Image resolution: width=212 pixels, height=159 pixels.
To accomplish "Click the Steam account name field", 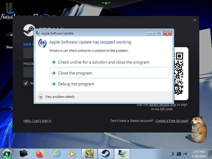I will [x=28, y=53].
